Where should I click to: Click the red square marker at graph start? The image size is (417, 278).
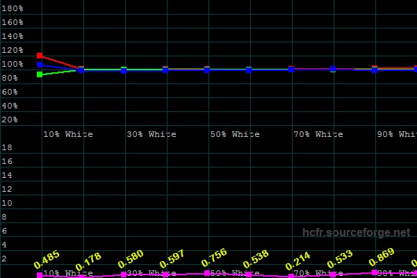coord(40,56)
